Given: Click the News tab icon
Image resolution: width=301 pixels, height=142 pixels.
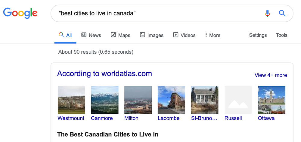Looking at the screenshot, I should 84,35.
